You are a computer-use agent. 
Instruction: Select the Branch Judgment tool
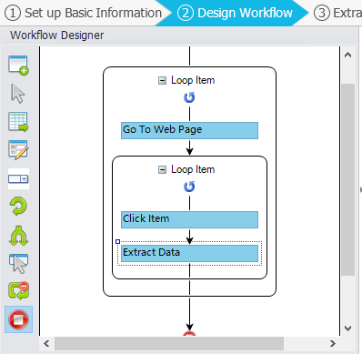pyautogui.click(x=18, y=236)
